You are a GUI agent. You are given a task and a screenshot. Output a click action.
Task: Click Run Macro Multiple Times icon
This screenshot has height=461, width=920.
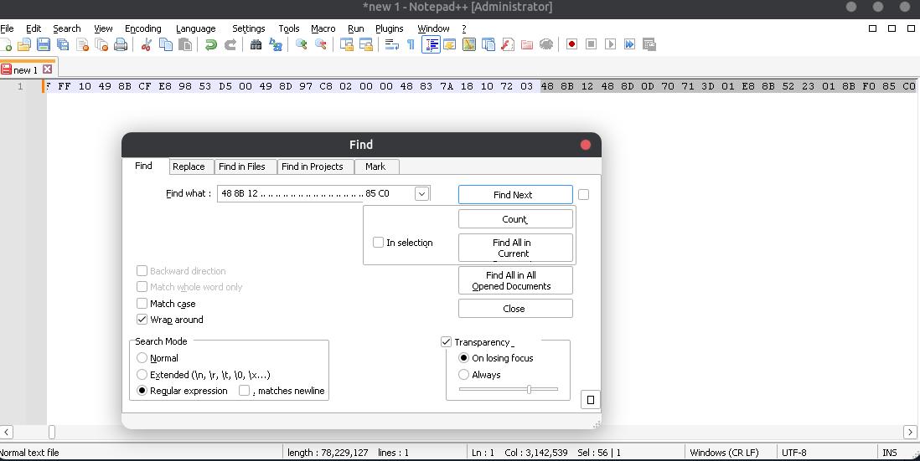(629, 44)
